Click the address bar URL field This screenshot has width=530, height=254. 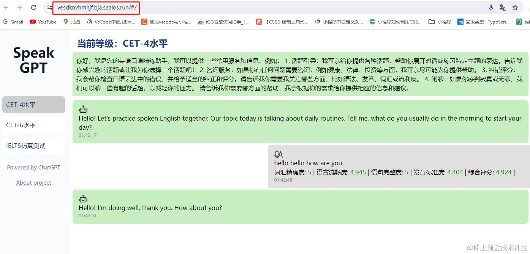pos(266,8)
